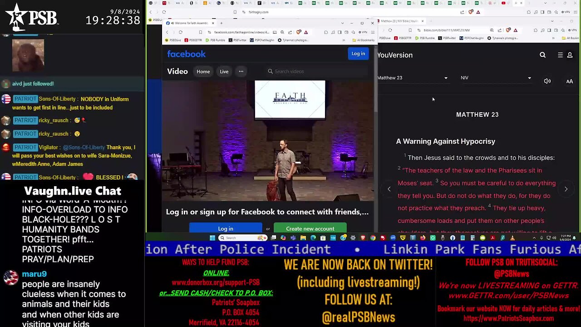Click the Faith Assembly video player
This screenshot has height=327, width=581.
[x=268, y=141]
